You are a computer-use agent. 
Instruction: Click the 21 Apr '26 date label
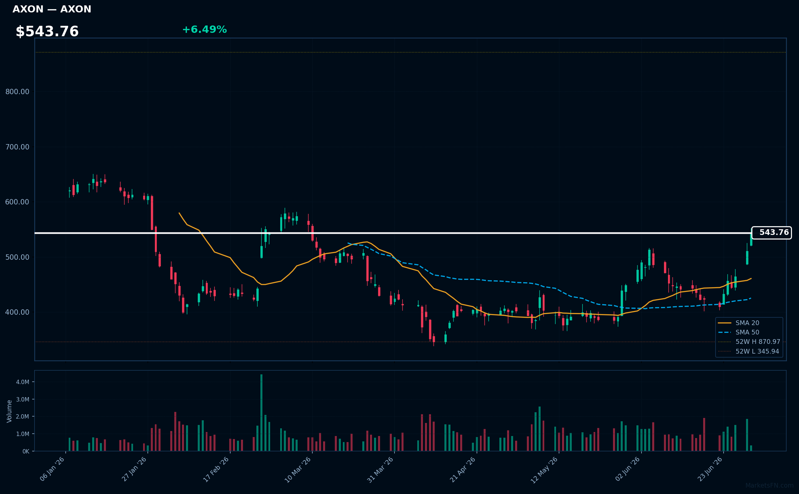click(463, 469)
